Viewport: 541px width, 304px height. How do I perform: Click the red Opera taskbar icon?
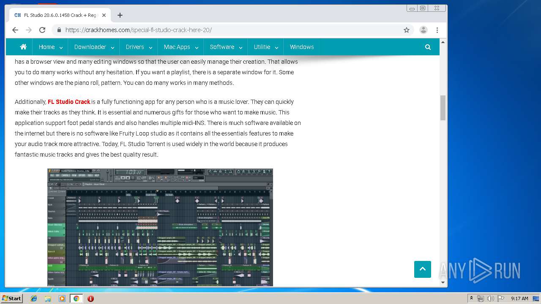pyautogui.click(x=90, y=299)
